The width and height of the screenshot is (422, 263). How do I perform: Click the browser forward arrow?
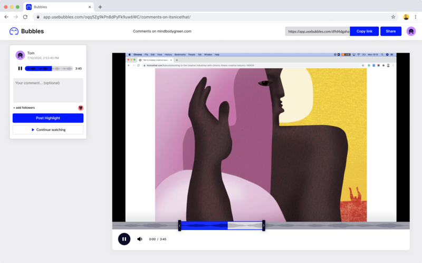pos(16,17)
